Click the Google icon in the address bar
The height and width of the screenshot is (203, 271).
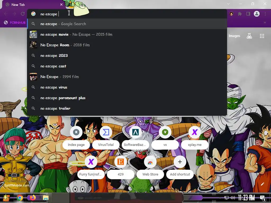click(x=33, y=14)
